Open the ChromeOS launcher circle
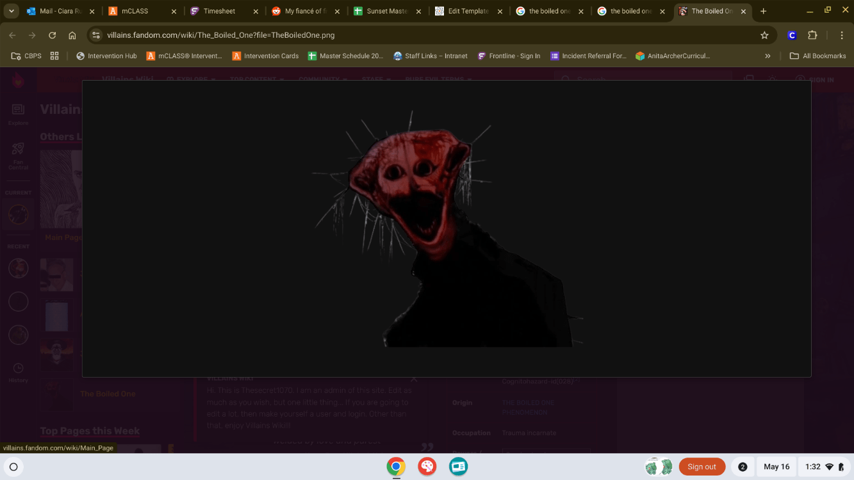854x480 pixels. point(13,467)
